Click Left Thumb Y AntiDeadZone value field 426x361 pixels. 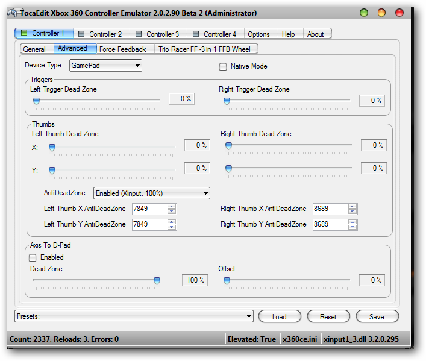tap(149, 225)
